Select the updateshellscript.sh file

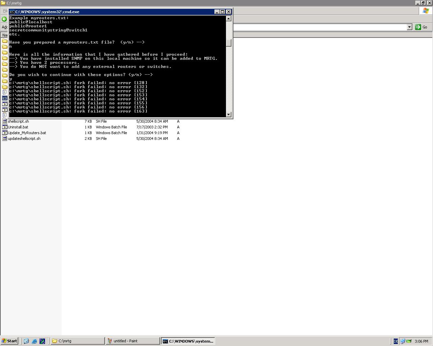point(24,139)
